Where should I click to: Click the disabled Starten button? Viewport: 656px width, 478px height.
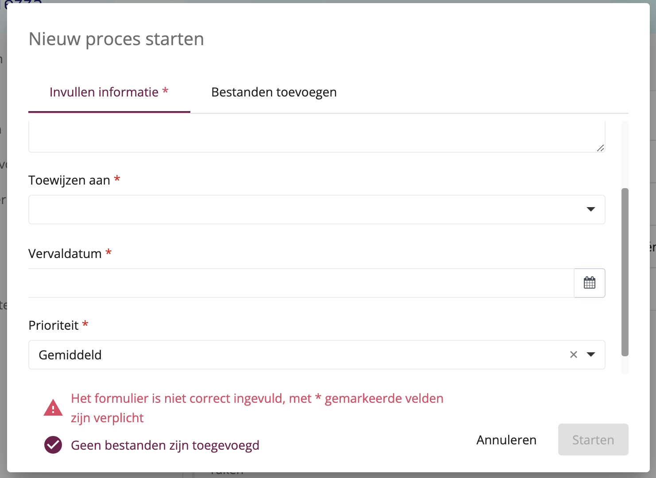pos(593,439)
